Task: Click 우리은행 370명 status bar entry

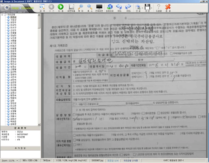Action: point(130,161)
